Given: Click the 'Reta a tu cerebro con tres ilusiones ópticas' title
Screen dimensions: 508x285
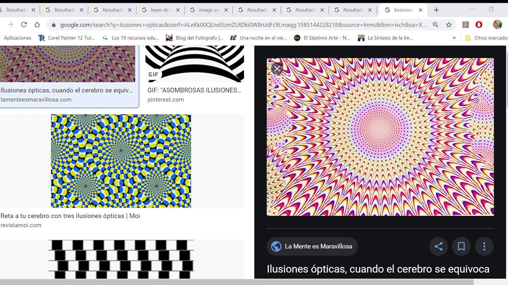Looking at the screenshot, I should [70, 216].
